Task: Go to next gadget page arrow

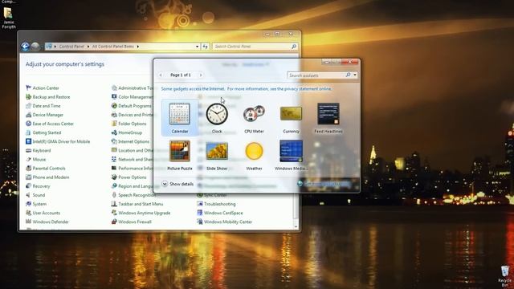Action: coord(201,75)
